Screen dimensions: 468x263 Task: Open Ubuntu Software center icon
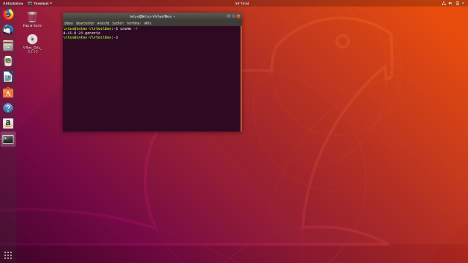point(8,92)
